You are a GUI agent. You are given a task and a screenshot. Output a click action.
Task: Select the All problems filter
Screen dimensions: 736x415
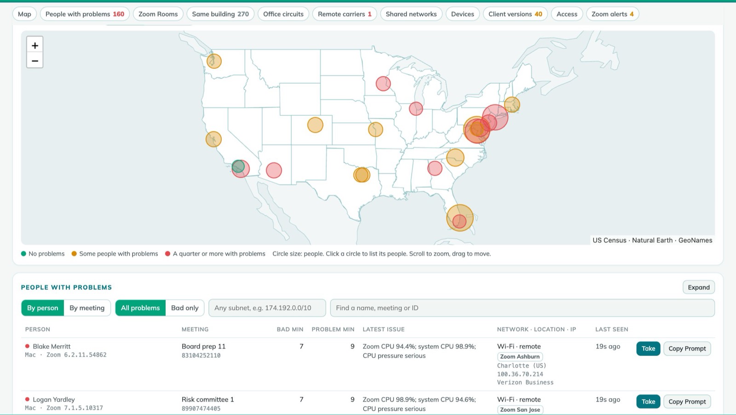(x=140, y=308)
